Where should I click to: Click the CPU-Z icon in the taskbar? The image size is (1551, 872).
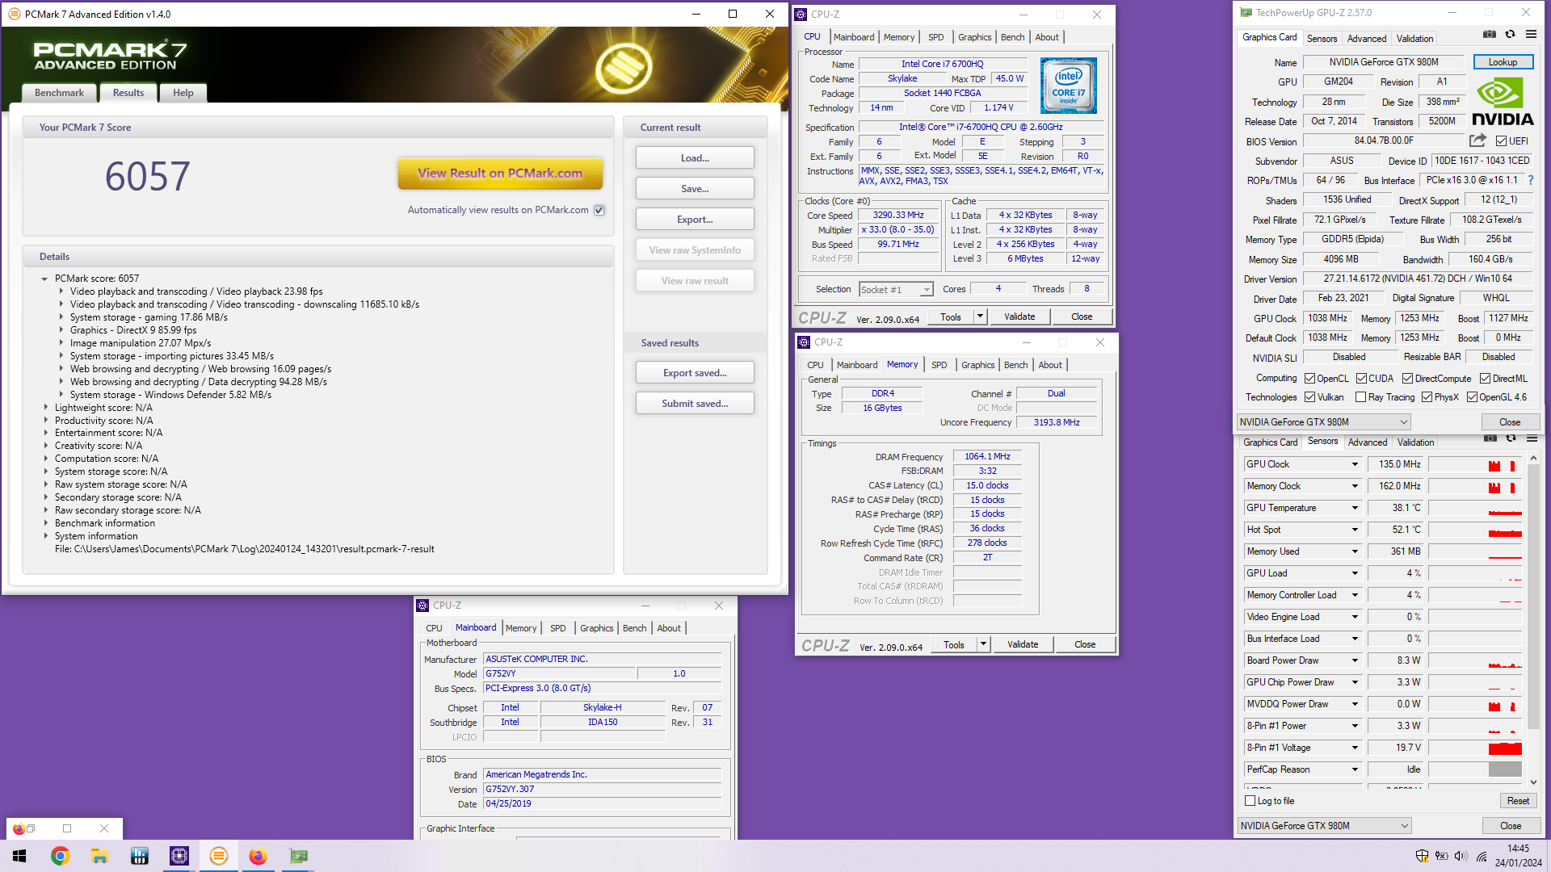click(x=179, y=856)
